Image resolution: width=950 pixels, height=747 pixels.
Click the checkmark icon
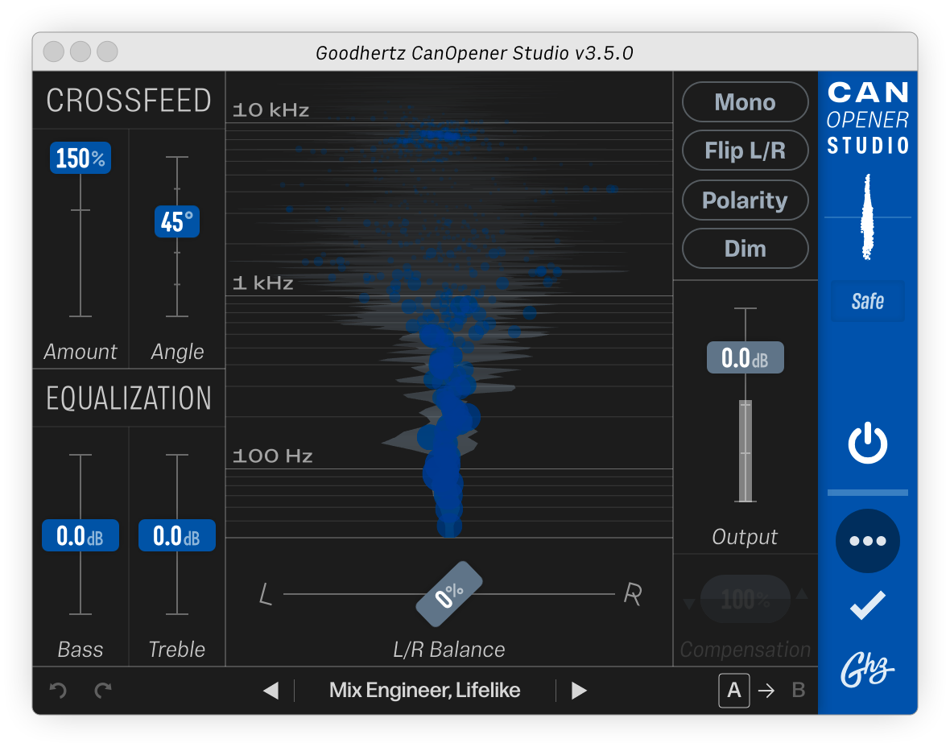tap(868, 605)
